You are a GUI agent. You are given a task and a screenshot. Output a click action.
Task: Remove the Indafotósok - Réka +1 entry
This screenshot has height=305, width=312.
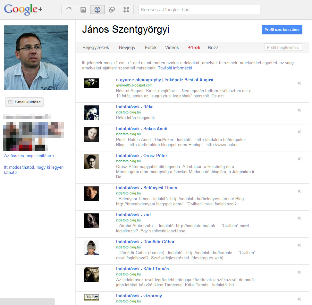299,110
